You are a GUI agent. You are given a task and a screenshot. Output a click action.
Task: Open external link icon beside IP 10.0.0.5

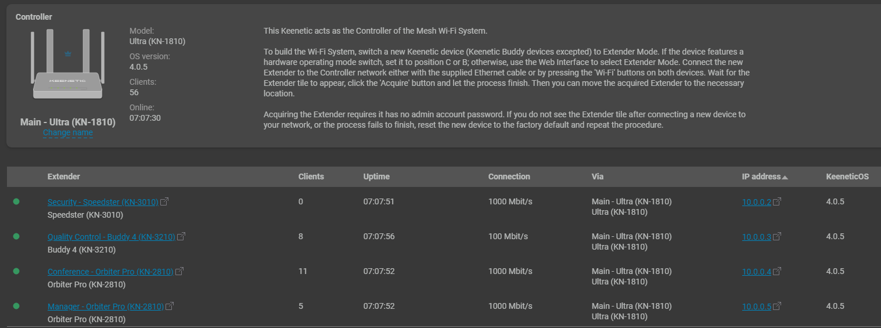click(x=777, y=307)
